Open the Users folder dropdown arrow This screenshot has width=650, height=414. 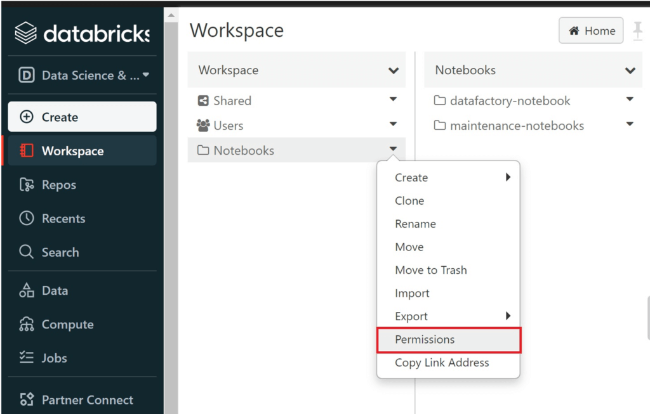pos(393,124)
